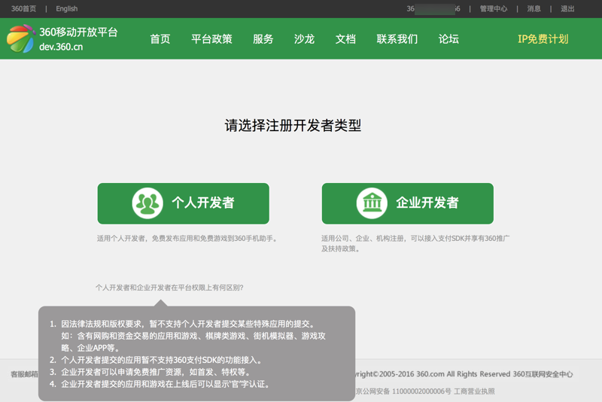The image size is (602, 402).
Task: Click 退出 to log out
Action: 567,8
